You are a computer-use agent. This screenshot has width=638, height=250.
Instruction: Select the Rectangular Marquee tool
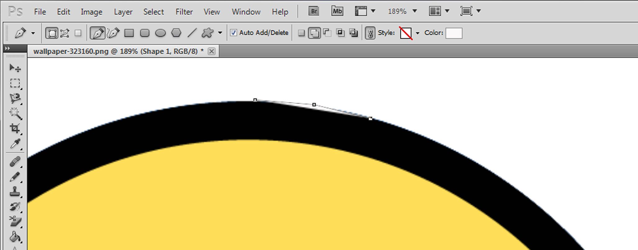coord(15,83)
